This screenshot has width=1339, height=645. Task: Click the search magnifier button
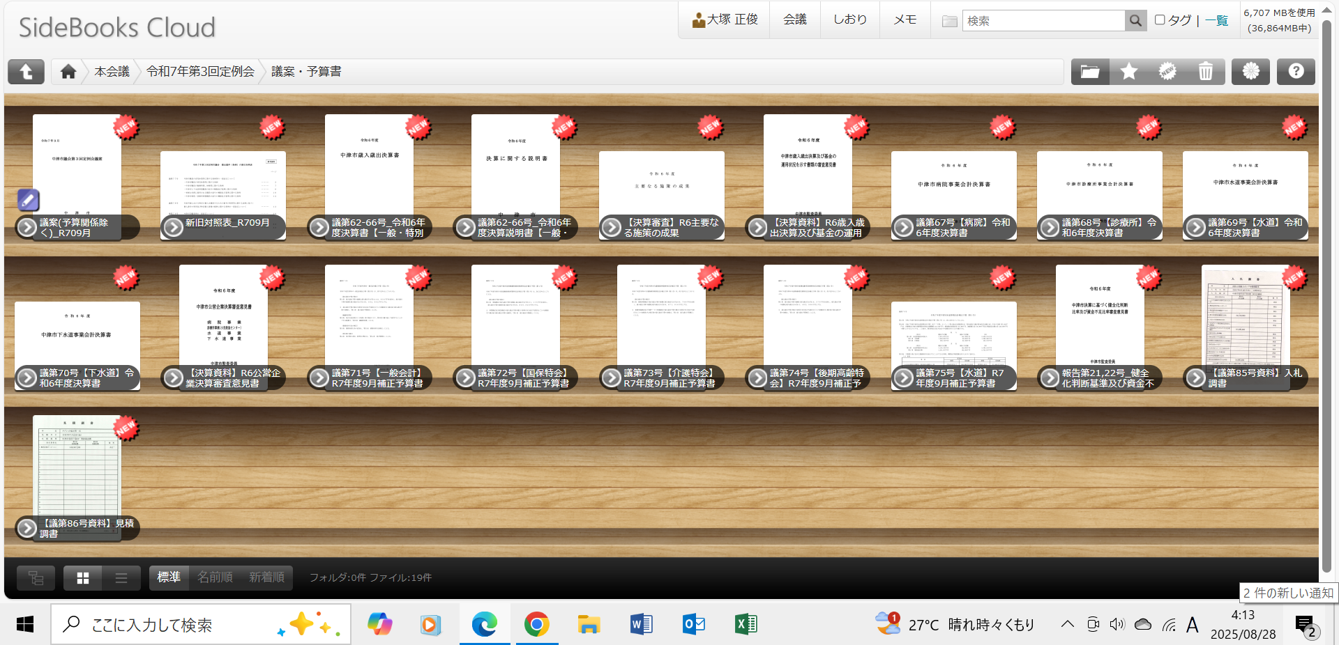click(1135, 21)
